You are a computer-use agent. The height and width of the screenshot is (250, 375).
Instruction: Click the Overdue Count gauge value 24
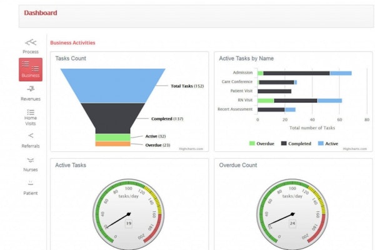click(292, 222)
